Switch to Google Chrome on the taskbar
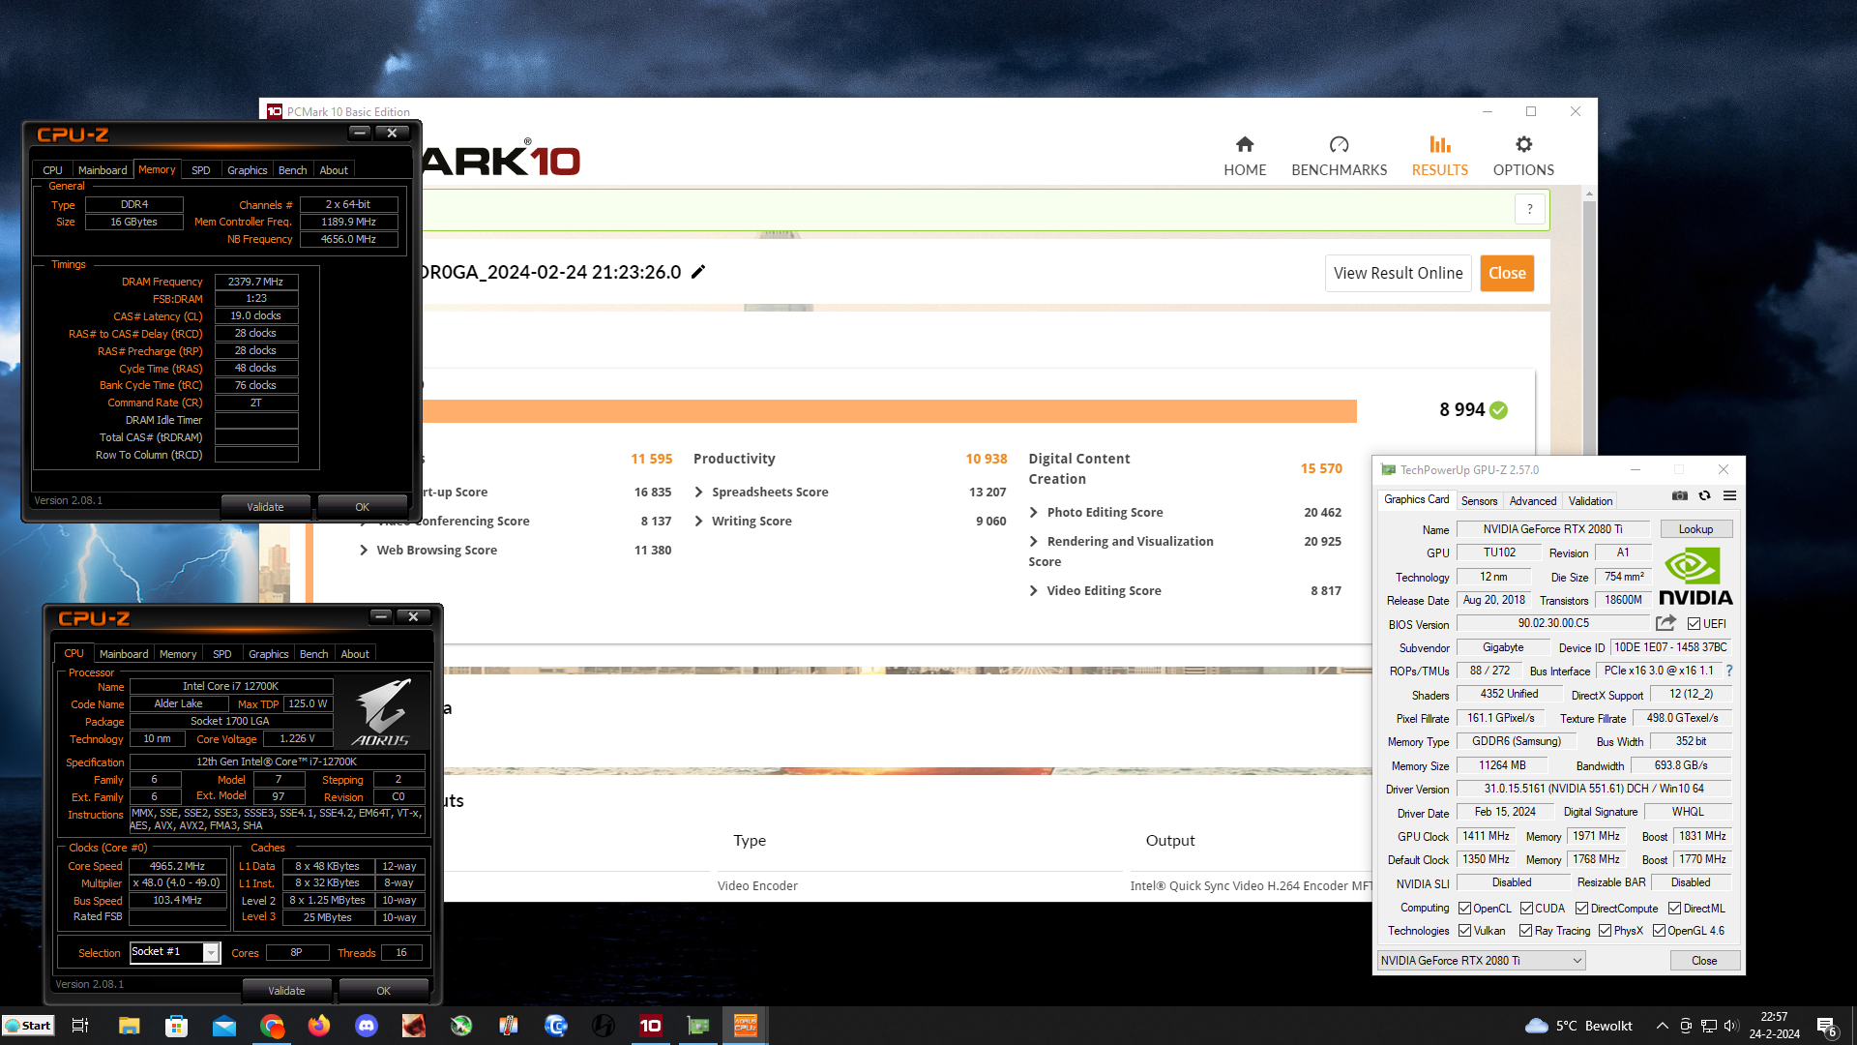Image resolution: width=1857 pixels, height=1045 pixels. [272, 1026]
